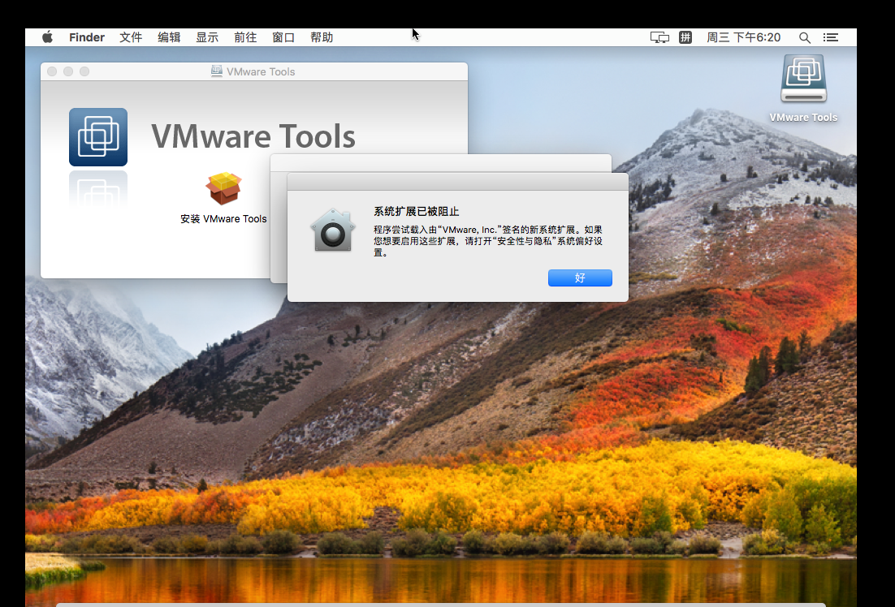Screen dimensions: 895x607
Task: Click the Security house icon in dialog
Action: 333,230
